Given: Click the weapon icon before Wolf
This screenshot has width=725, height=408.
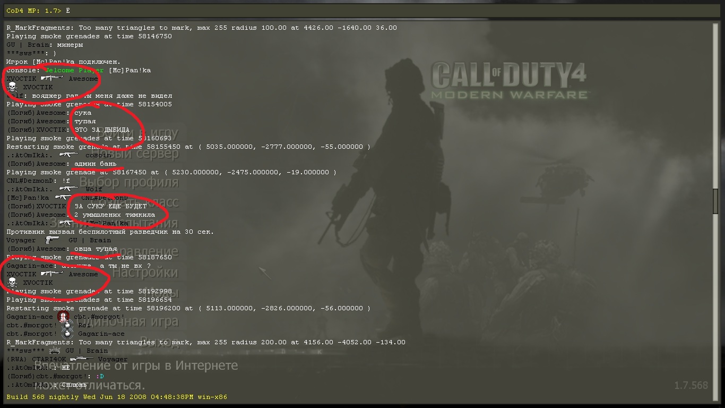Looking at the screenshot, I should coord(70,189).
